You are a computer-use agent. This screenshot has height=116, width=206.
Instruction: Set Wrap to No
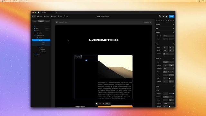pyautogui.click(x=171, y=75)
